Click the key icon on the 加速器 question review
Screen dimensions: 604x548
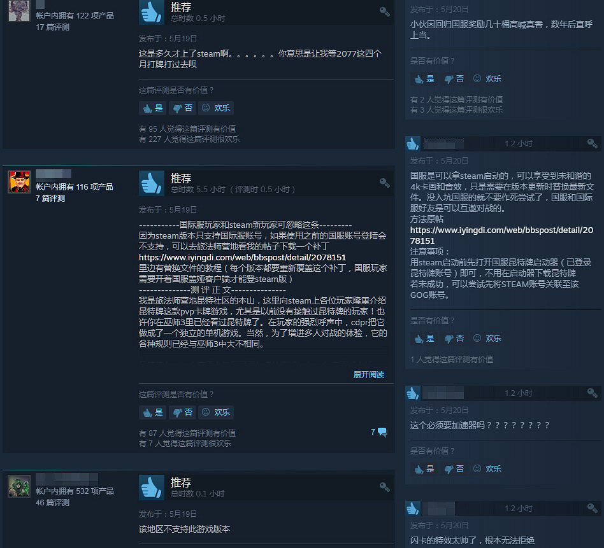pos(593,393)
